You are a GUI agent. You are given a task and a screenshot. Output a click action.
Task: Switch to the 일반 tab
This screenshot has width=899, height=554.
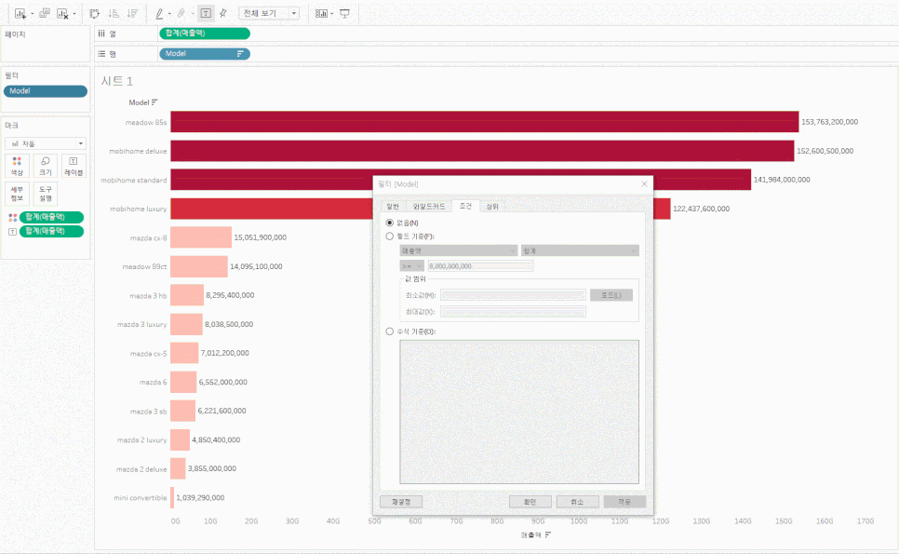pyautogui.click(x=393, y=207)
